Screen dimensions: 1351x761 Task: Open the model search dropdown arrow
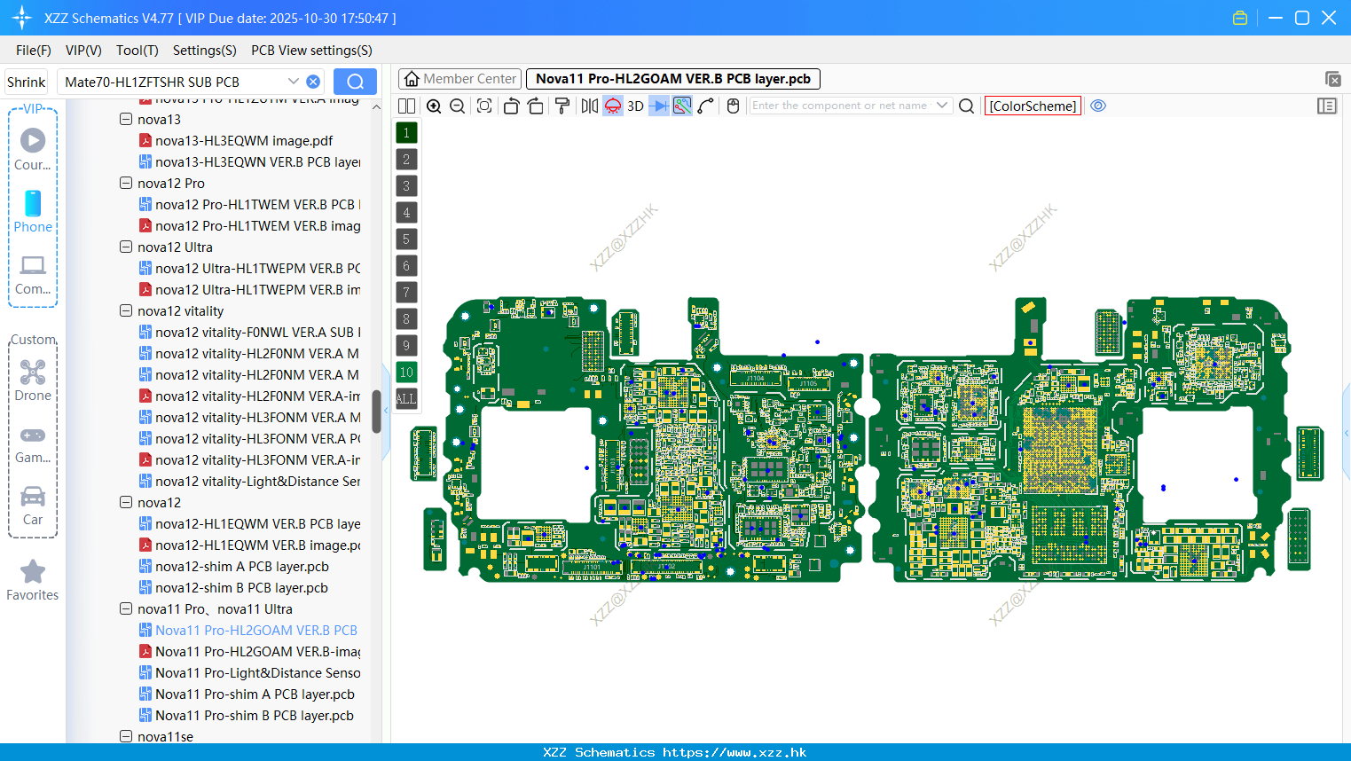(x=293, y=82)
